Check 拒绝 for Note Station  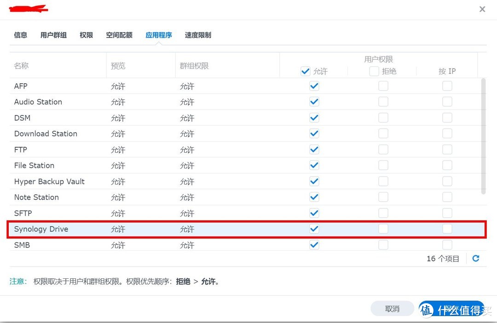(383, 197)
